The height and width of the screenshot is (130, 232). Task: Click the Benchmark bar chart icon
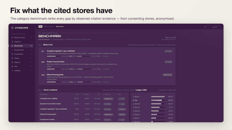tap(12, 46)
